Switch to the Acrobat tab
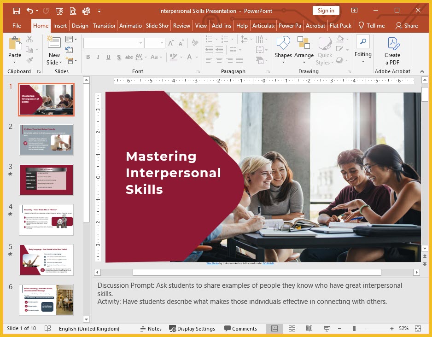The width and height of the screenshot is (432, 337). pos(315,26)
